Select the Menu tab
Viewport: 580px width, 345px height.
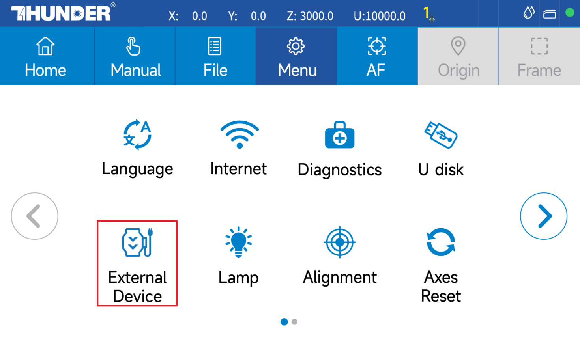click(297, 56)
